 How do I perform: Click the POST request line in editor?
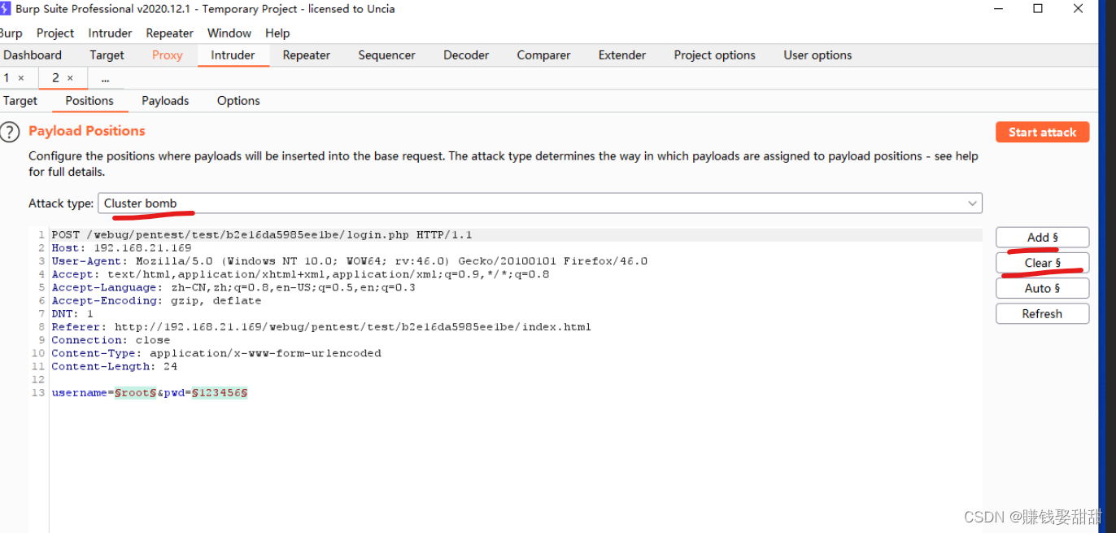click(x=262, y=235)
